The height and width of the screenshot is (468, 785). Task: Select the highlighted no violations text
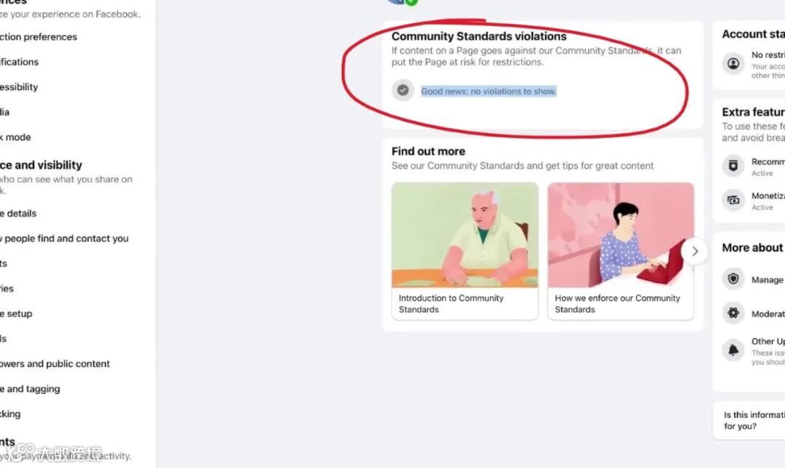[488, 91]
